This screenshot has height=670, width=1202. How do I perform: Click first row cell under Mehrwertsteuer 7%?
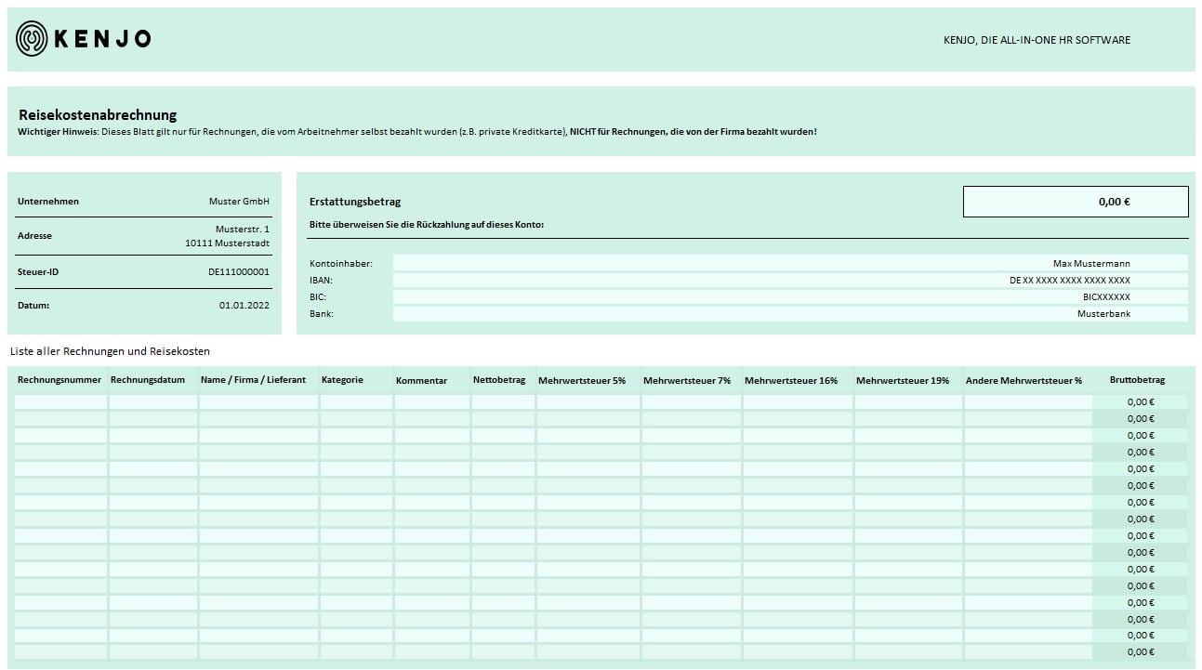click(692, 402)
